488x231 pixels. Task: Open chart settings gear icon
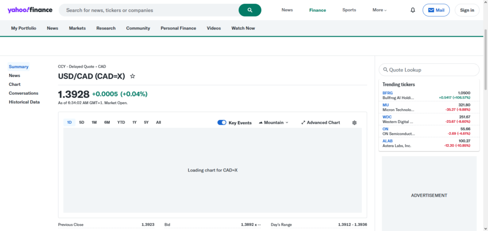click(355, 122)
